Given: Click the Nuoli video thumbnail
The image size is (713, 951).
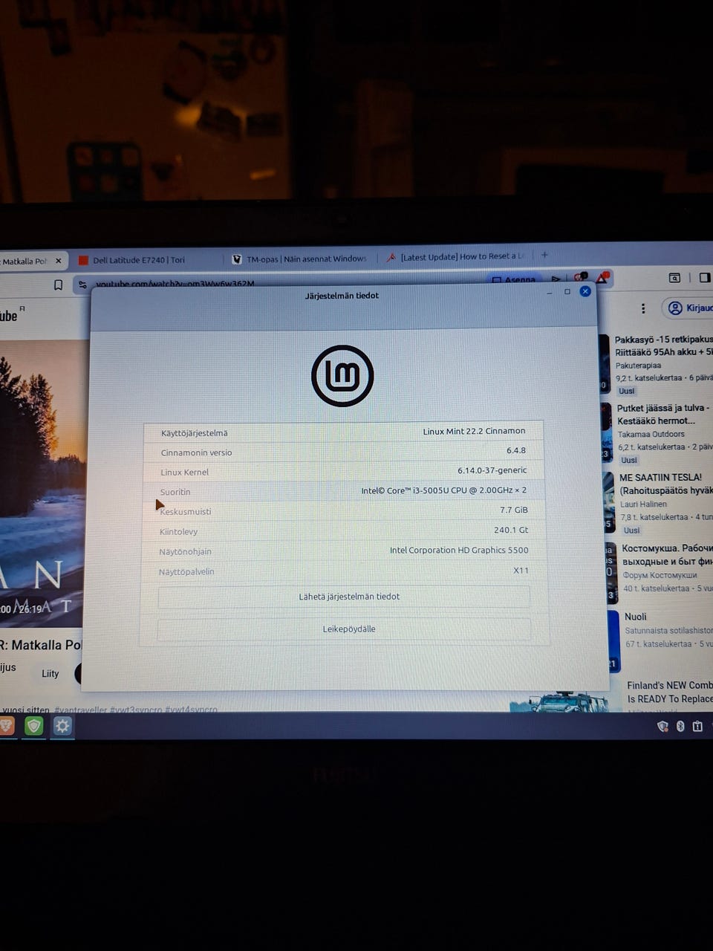Looking at the screenshot, I should pos(613,640).
